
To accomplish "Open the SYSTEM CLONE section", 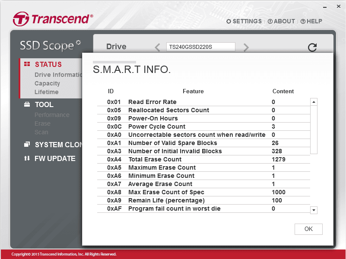I will pos(58,145).
